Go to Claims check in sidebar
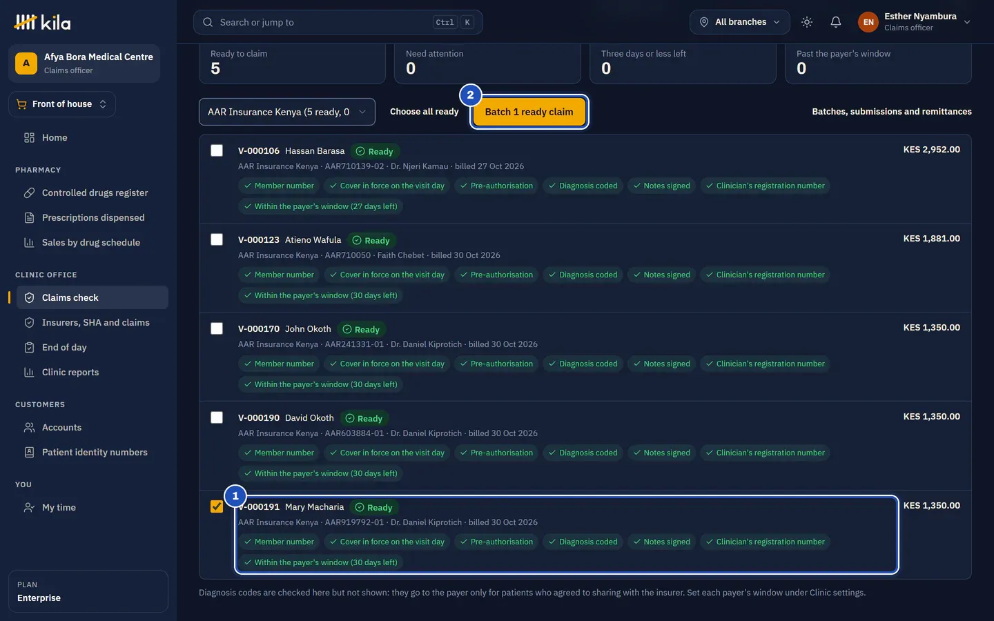 coord(92,297)
